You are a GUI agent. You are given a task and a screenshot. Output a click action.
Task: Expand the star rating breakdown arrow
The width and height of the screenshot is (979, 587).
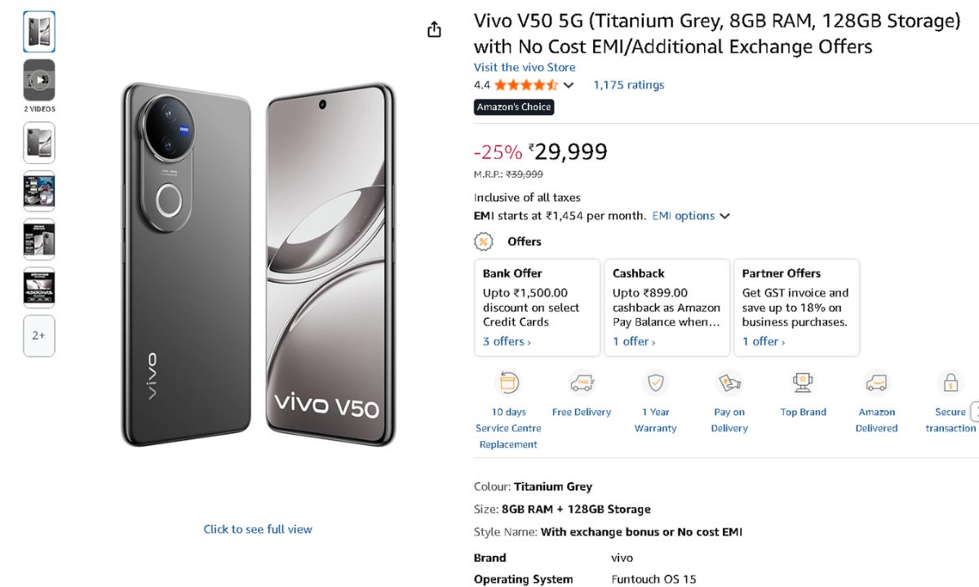point(569,85)
